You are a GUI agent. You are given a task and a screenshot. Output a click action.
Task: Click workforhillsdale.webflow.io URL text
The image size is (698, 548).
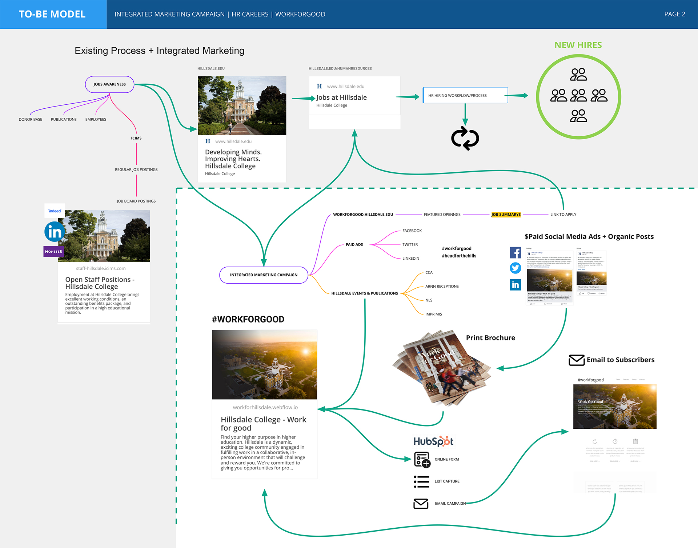pos(265,407)
